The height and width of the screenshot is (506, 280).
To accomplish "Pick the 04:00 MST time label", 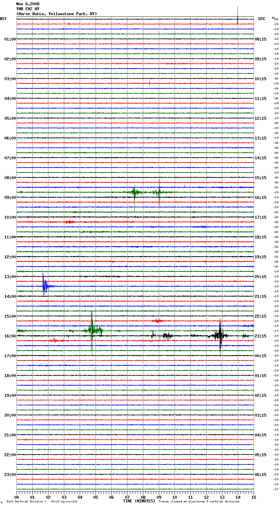I will pos(10,99).
